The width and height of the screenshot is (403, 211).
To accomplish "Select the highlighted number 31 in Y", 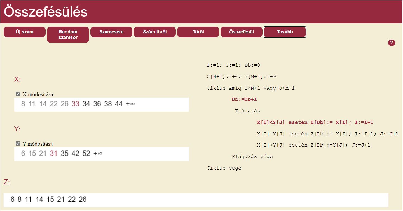I will [x=54, y=154].
